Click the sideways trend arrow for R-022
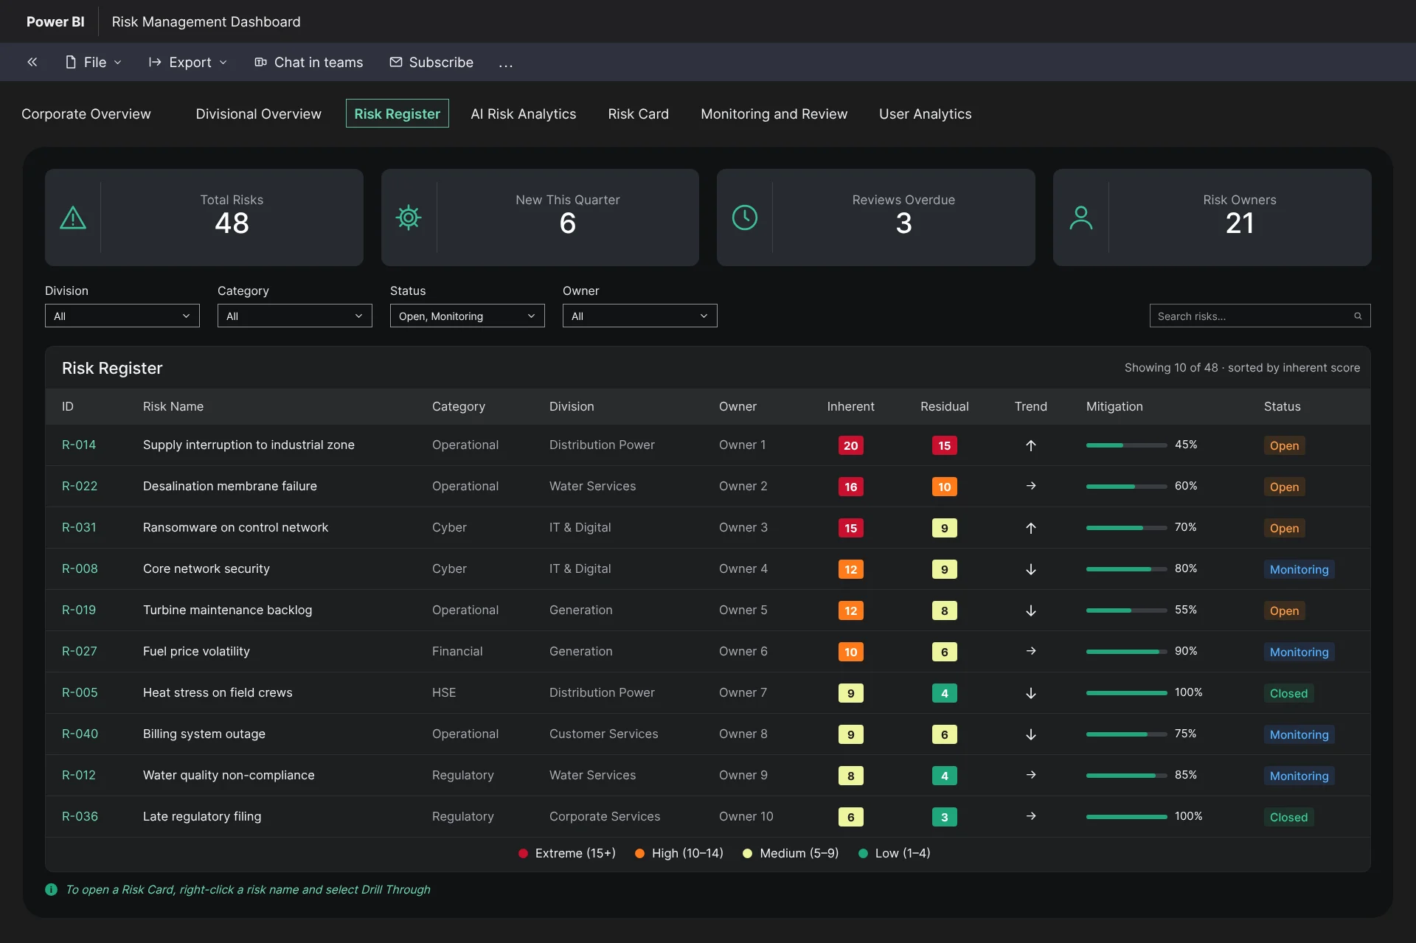The image size is (1416, 943). pos(1031,486)
